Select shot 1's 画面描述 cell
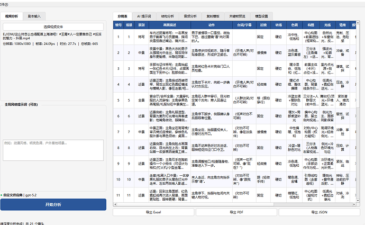This screenshot has height=225, width=365. 170,37
